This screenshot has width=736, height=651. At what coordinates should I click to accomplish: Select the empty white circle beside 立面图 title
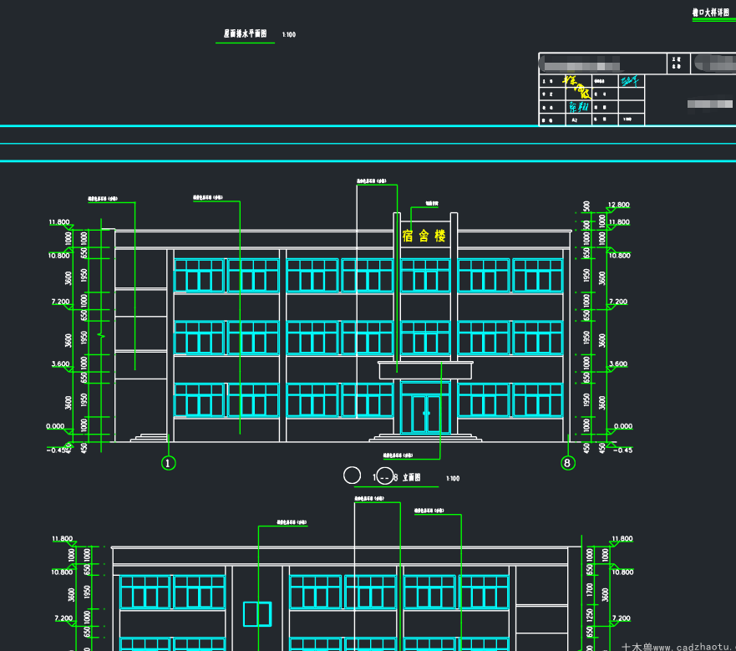352,476
